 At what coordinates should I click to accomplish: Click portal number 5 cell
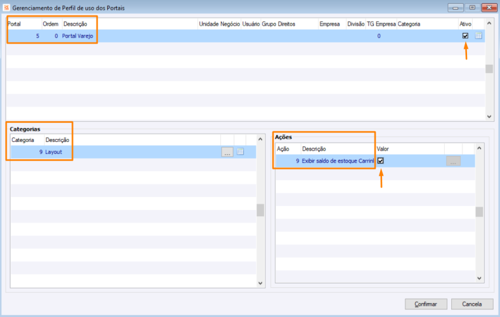25,36
